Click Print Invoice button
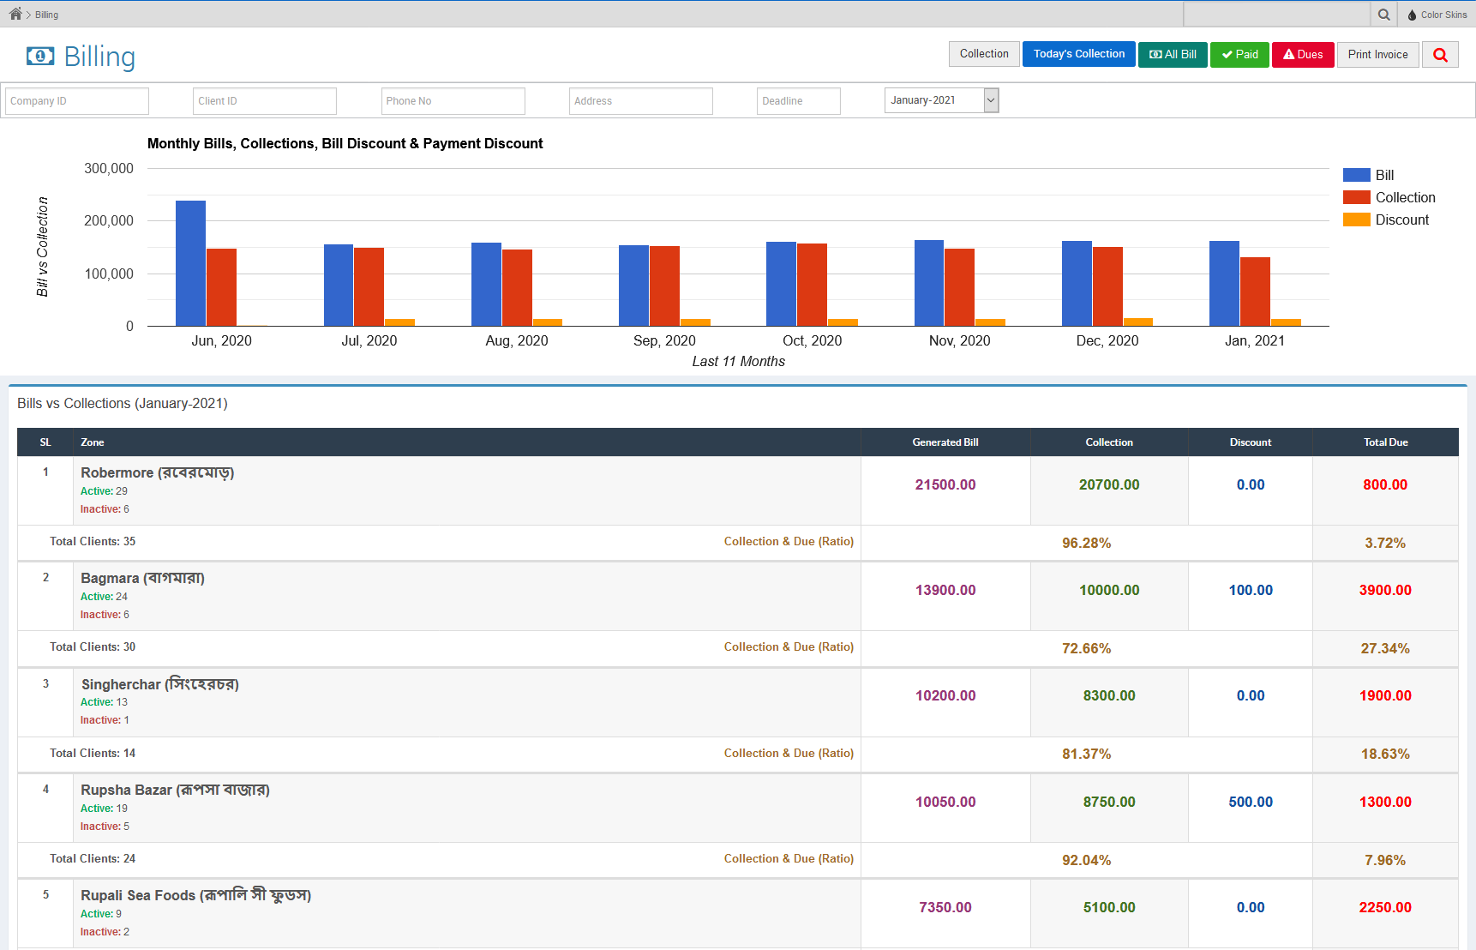This screenshot has height=950, width=1476. pyautogui.click(x=1377, y=54)
